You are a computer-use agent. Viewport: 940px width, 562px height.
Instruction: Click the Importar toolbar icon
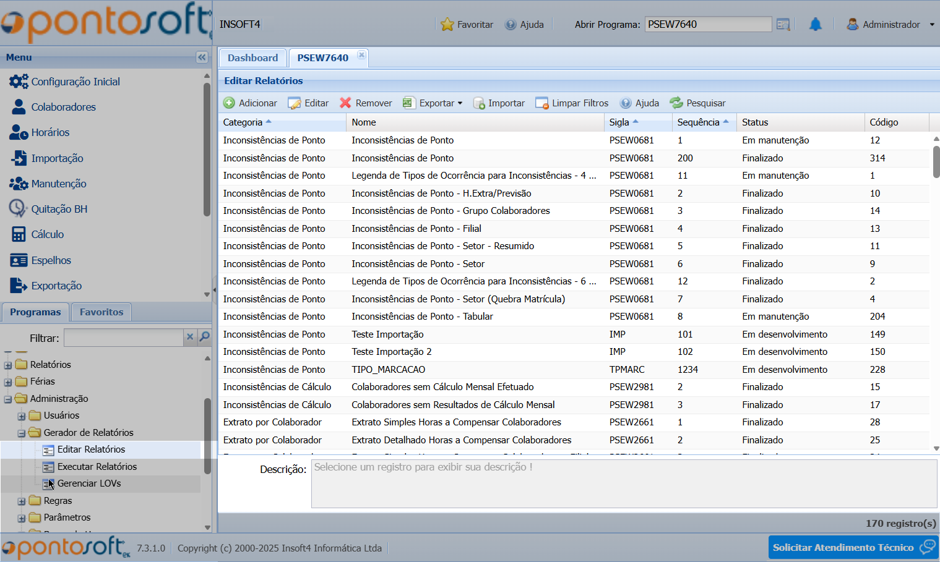(x=479, y=103)
